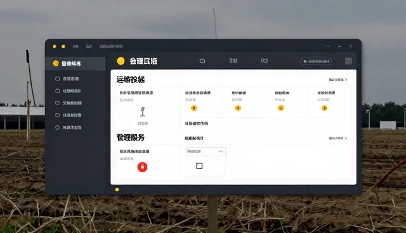The width and height of the screenshot is (406, 233).
Task: Click the header icon right of speech bubble
Action: (233, 61)
